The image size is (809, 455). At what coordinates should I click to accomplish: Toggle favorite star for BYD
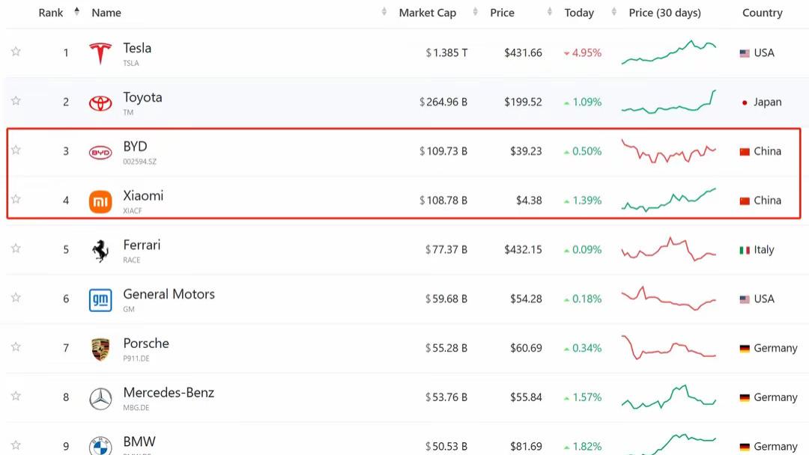coord(16,150)
